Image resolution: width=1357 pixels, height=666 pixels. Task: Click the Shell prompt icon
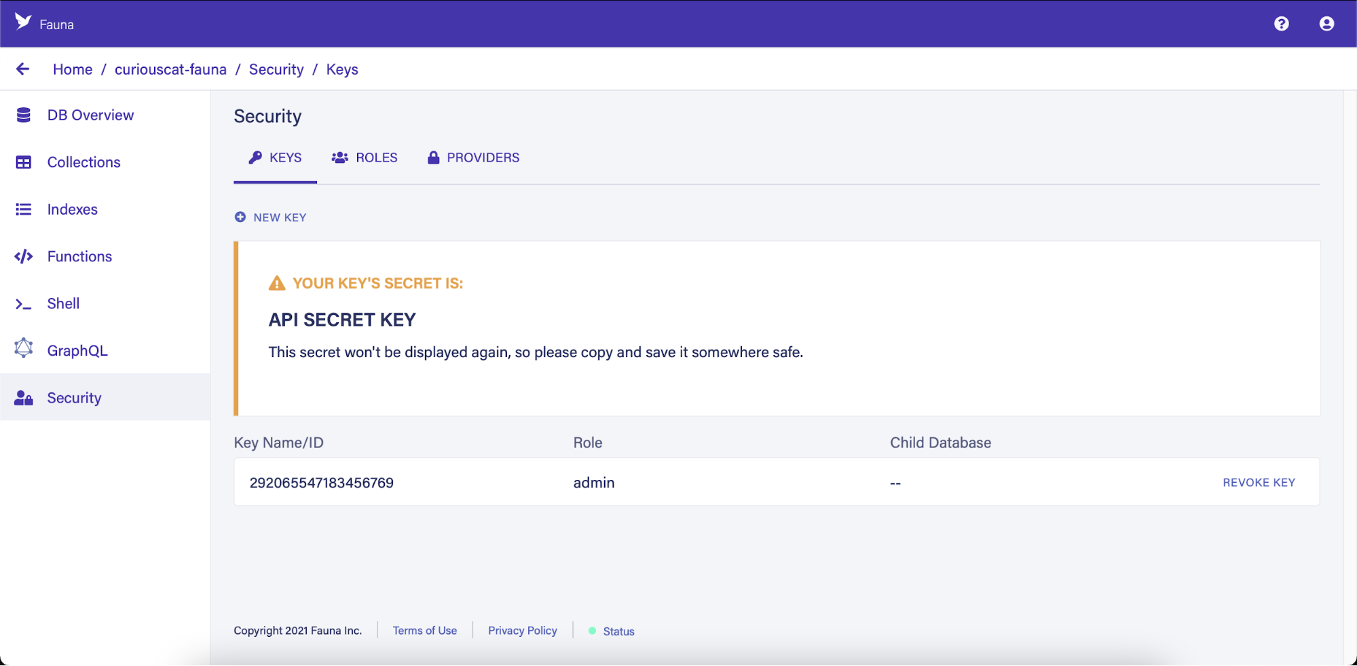[x=24, y=304]
